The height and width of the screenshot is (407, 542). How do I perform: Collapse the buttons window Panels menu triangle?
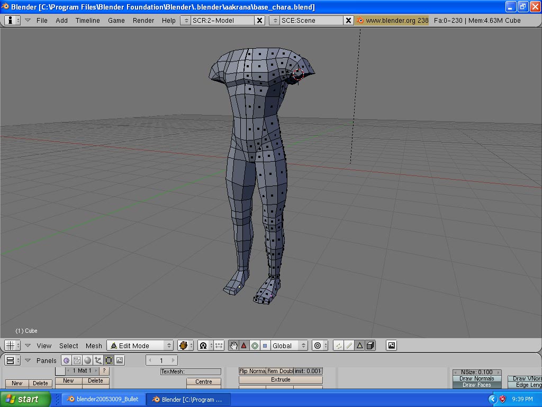coord(28,360)
